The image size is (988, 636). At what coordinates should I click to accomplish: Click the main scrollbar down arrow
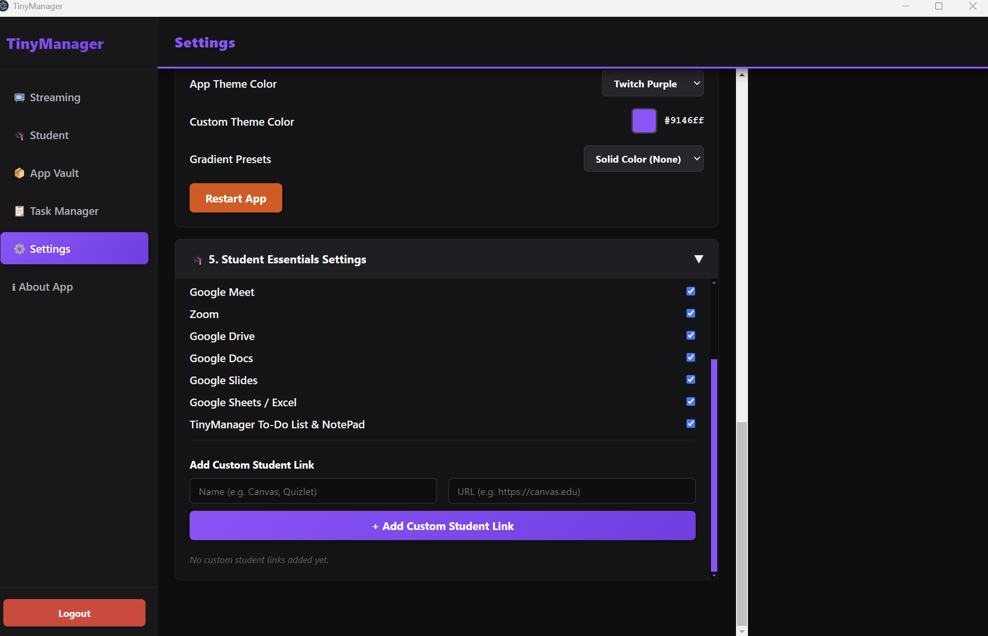(742, 631)
